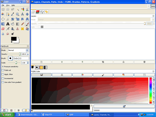
Task: Enable the Fade out checkbox
Action: [x=3, y=70]
